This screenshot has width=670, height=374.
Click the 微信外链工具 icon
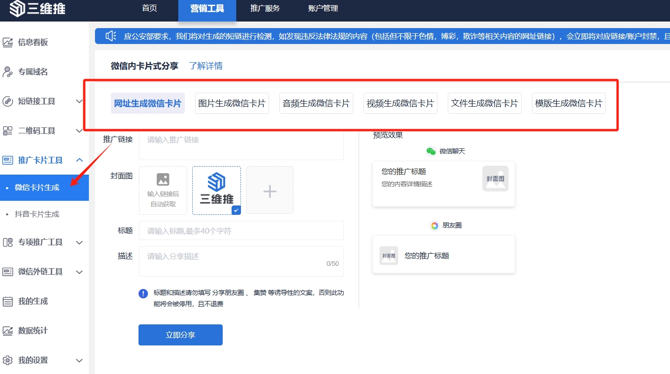[7, 271]
